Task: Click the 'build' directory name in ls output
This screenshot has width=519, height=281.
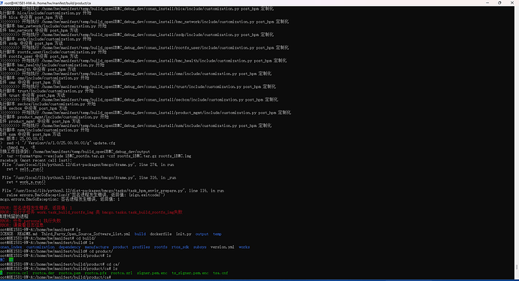Action: (x=140, y=234)
